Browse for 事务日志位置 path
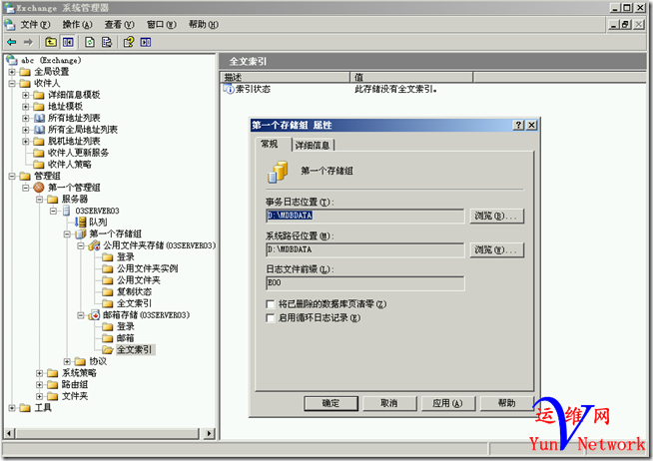This screenshot has height=461, width=653. (497, 216)
